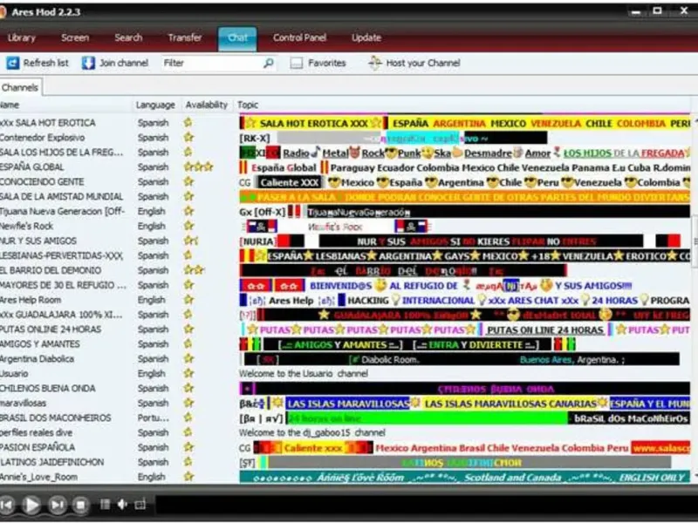The width and height of the screenshot is (698, 523).
Task: Select the Usuario channel name
Action: (14, 374)
